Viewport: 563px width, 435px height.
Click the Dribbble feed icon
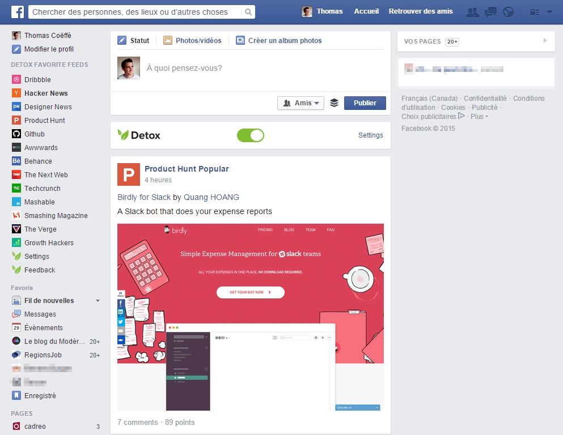point(16,79)
